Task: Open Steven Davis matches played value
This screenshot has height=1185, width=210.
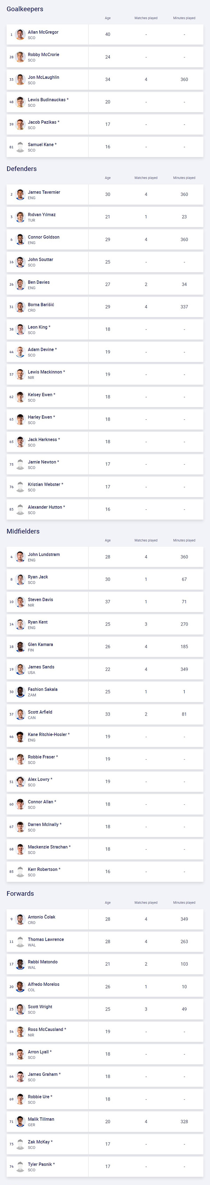Action: [146, 602]
